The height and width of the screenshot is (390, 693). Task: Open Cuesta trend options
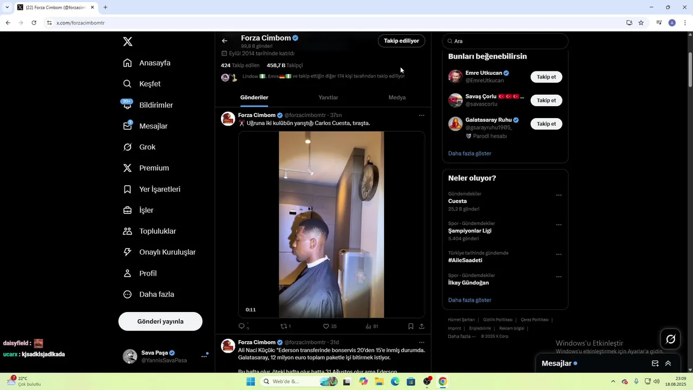pyautogui.click(x=559, y=196)
